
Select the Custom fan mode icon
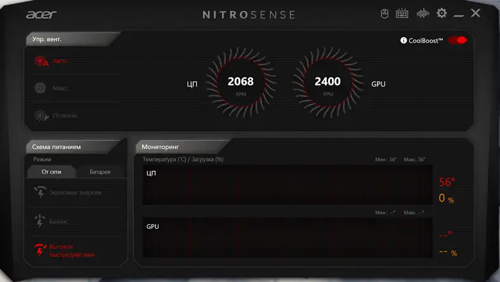(41, 115)
